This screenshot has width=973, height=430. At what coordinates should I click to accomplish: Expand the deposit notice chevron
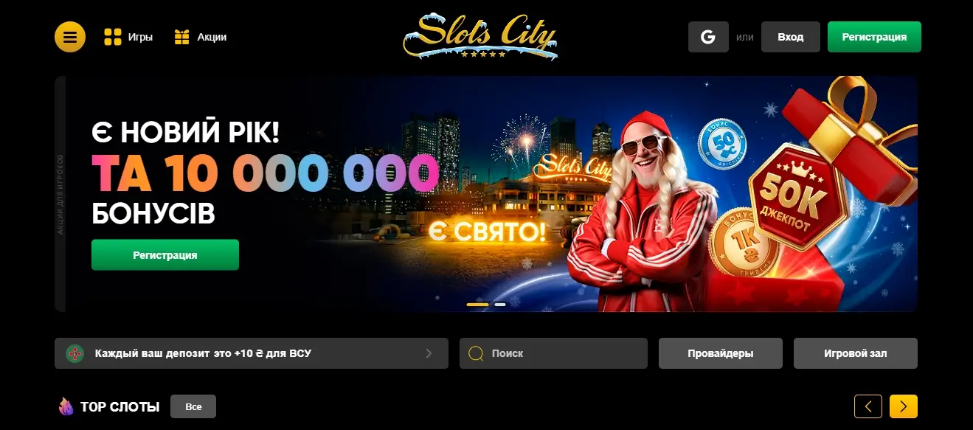tap(429, 353)
